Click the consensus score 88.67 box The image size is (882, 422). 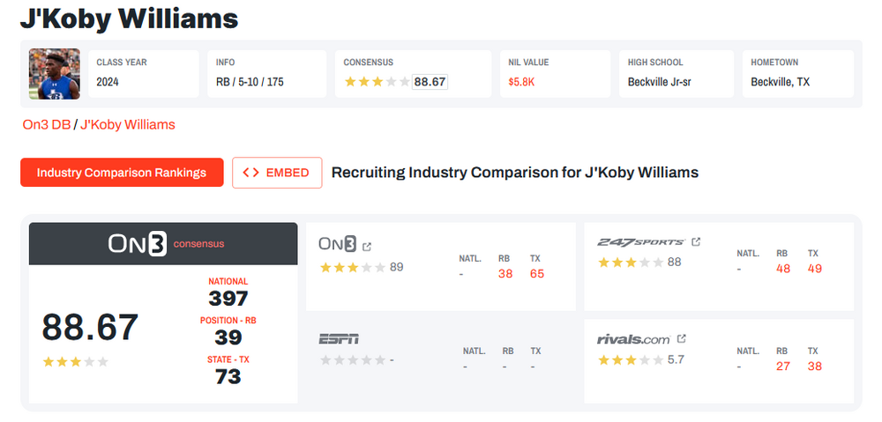(430, 82)
